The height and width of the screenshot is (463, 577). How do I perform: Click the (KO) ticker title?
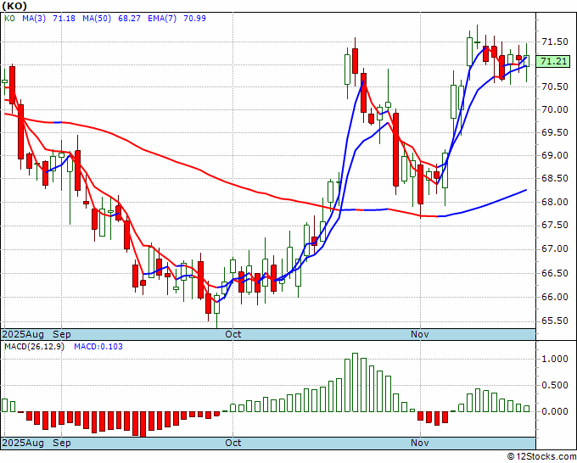(x=14, y=6)
